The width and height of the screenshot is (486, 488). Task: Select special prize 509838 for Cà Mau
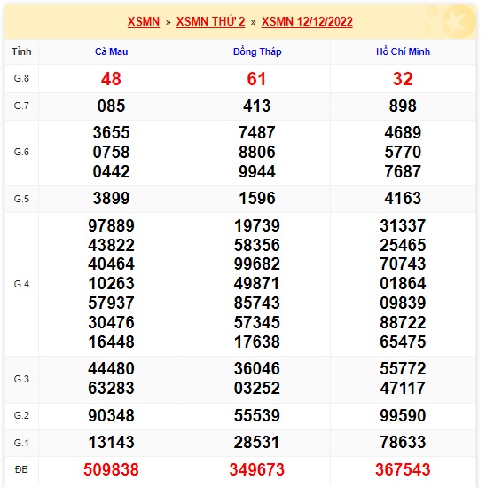click(111, 469)
